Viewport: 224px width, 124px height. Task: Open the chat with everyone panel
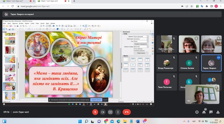[x=211, y=112]
